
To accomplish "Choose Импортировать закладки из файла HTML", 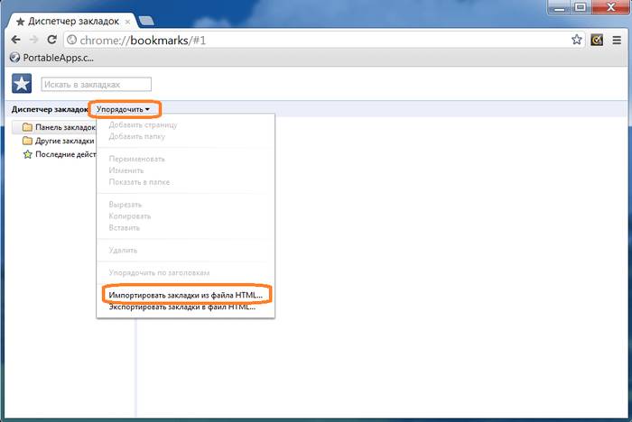I will 184,294.
